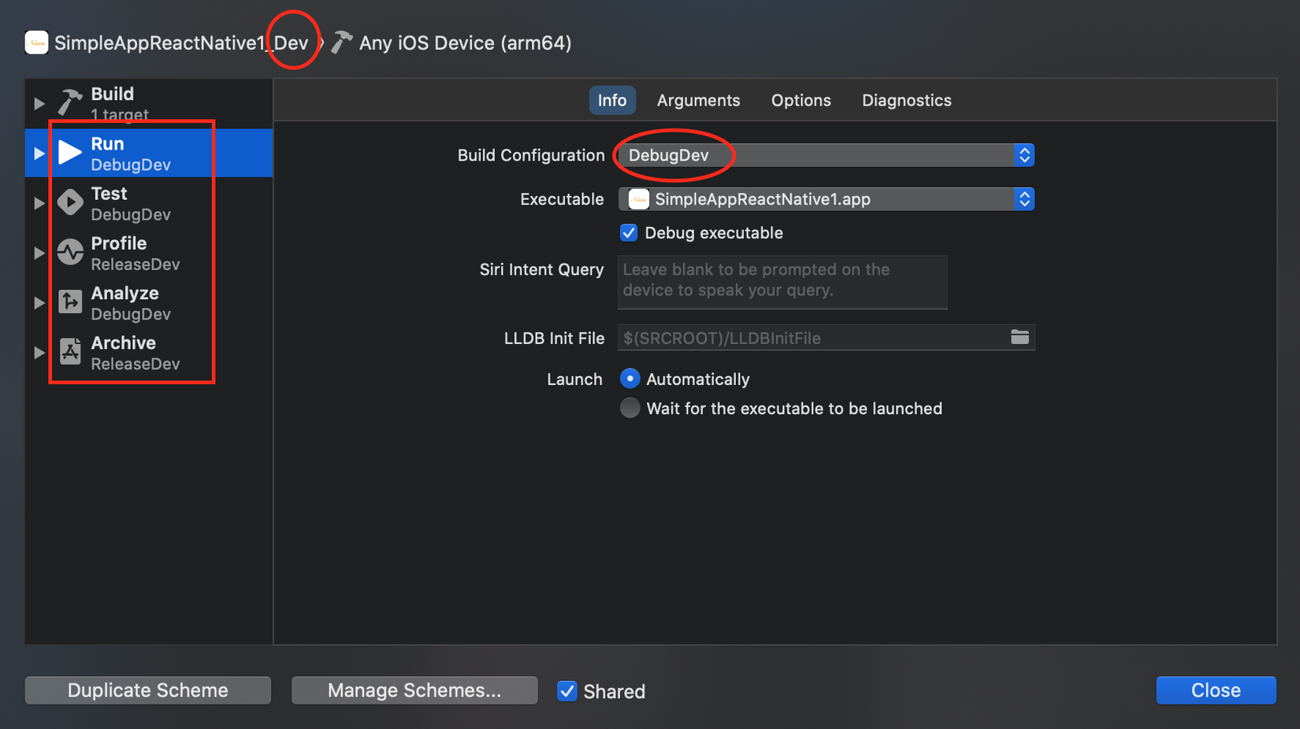Screen dimensions: 1300x729
Task: Click the Analyze action icon
Action: click(x=70, y=302)
